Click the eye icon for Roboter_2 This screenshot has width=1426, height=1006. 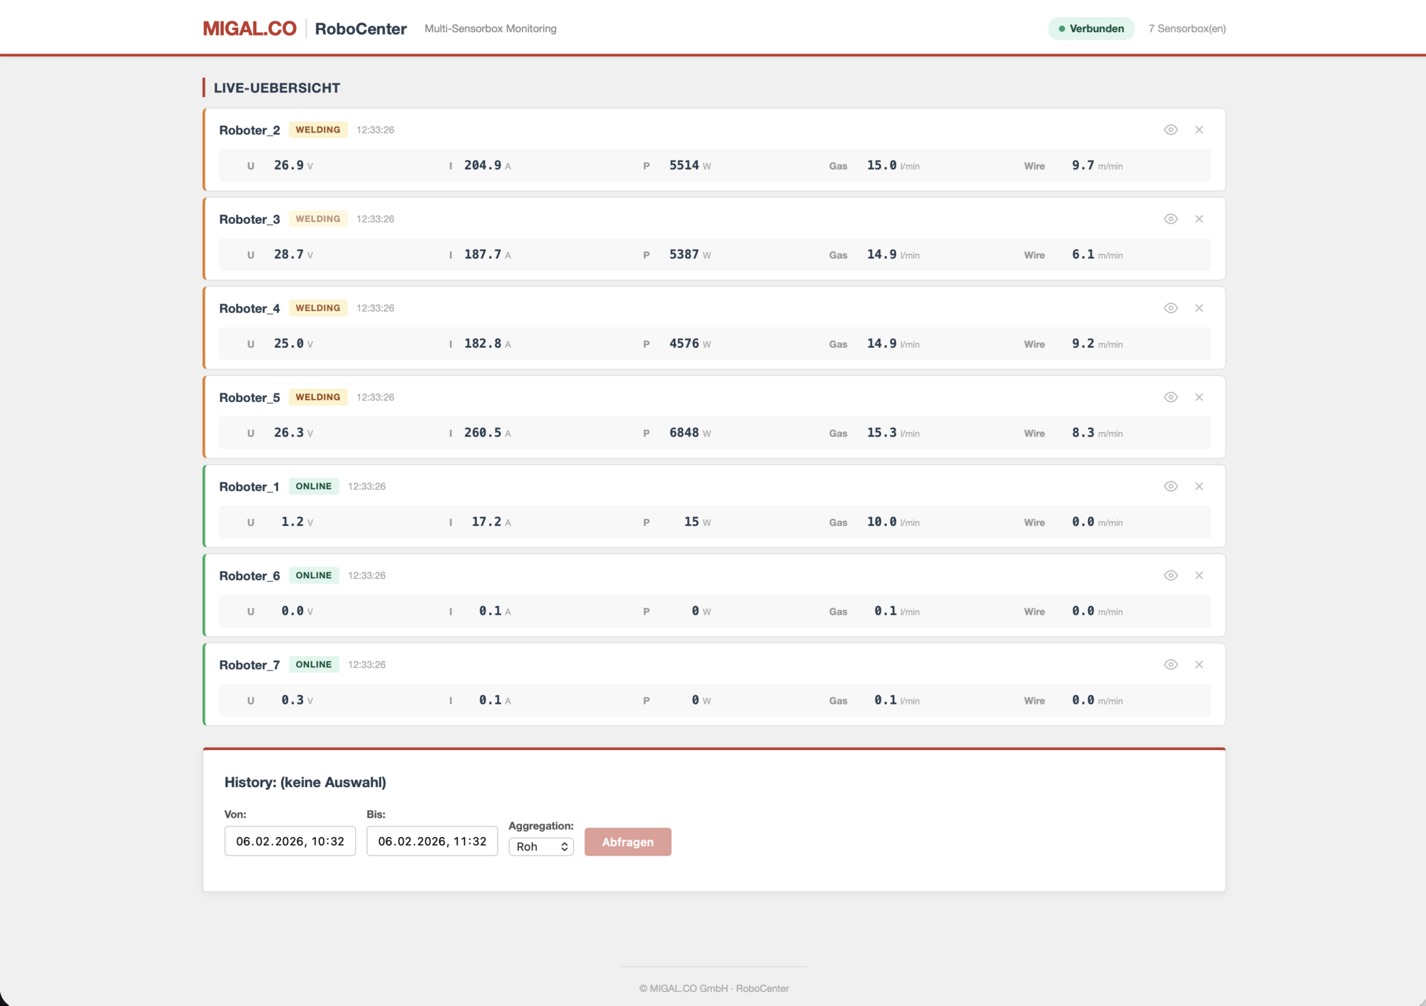(x=1171, y=130)
